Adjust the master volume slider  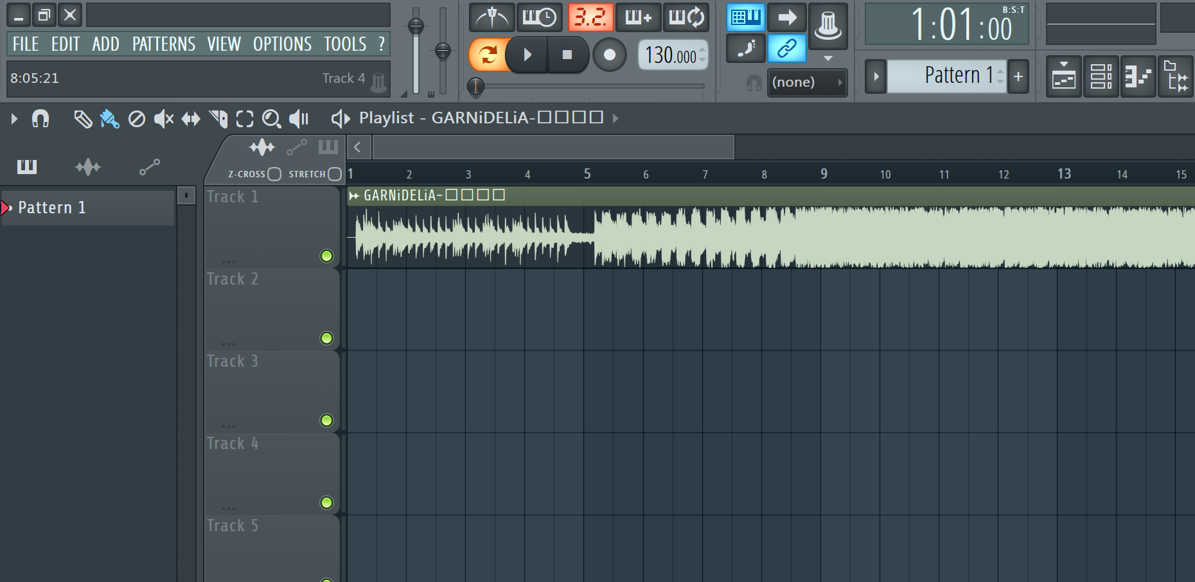416,26
